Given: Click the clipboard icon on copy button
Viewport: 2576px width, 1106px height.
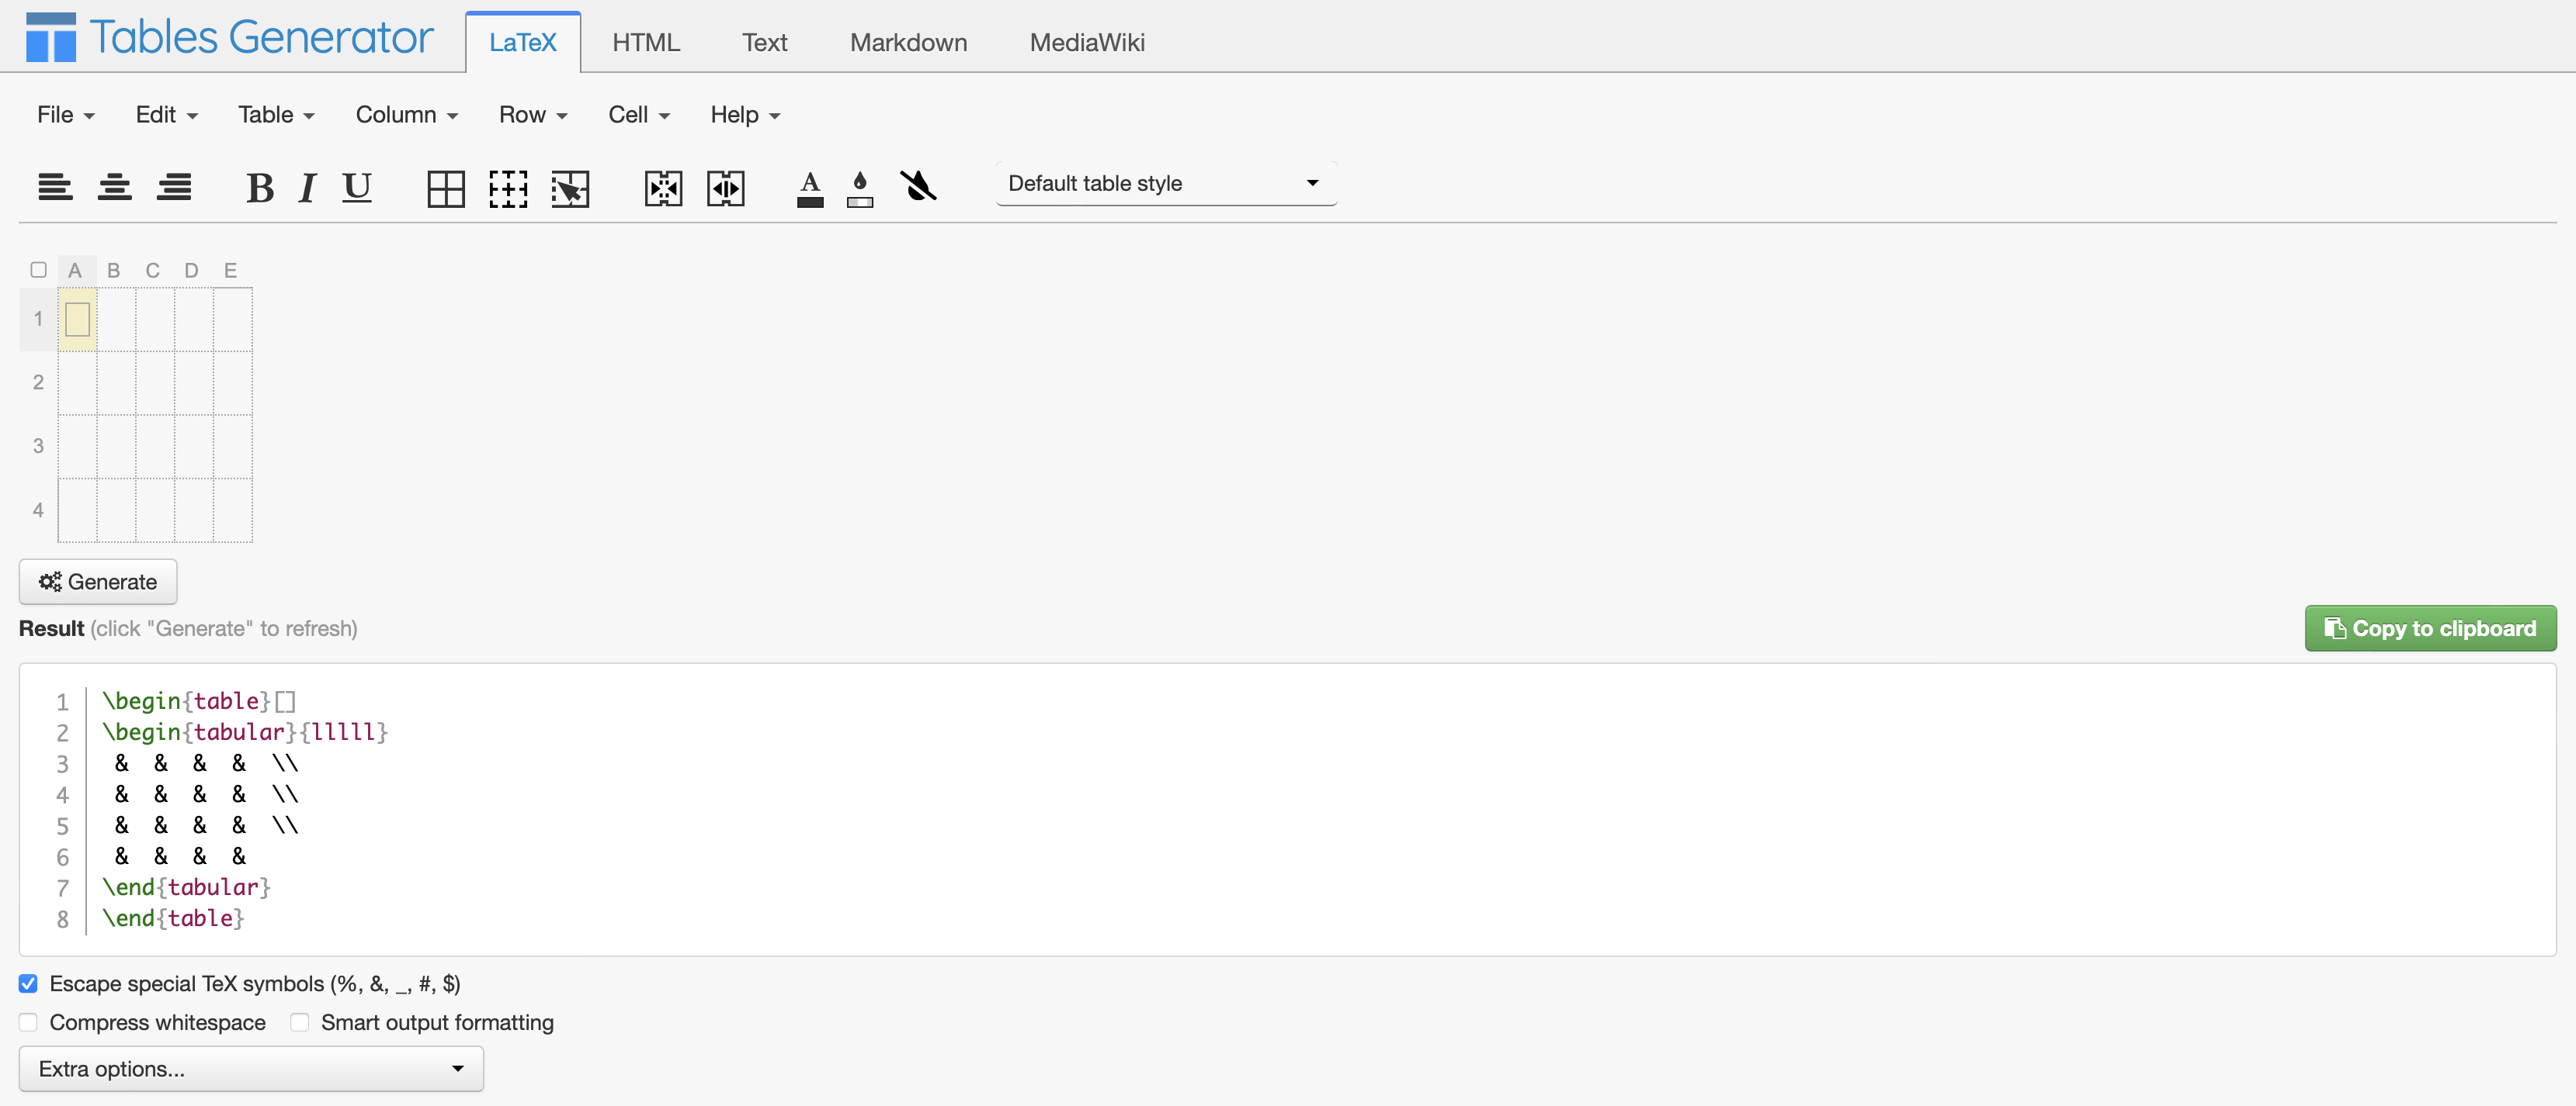Looking at the screenshot, I should click(x=2335, y=628).
